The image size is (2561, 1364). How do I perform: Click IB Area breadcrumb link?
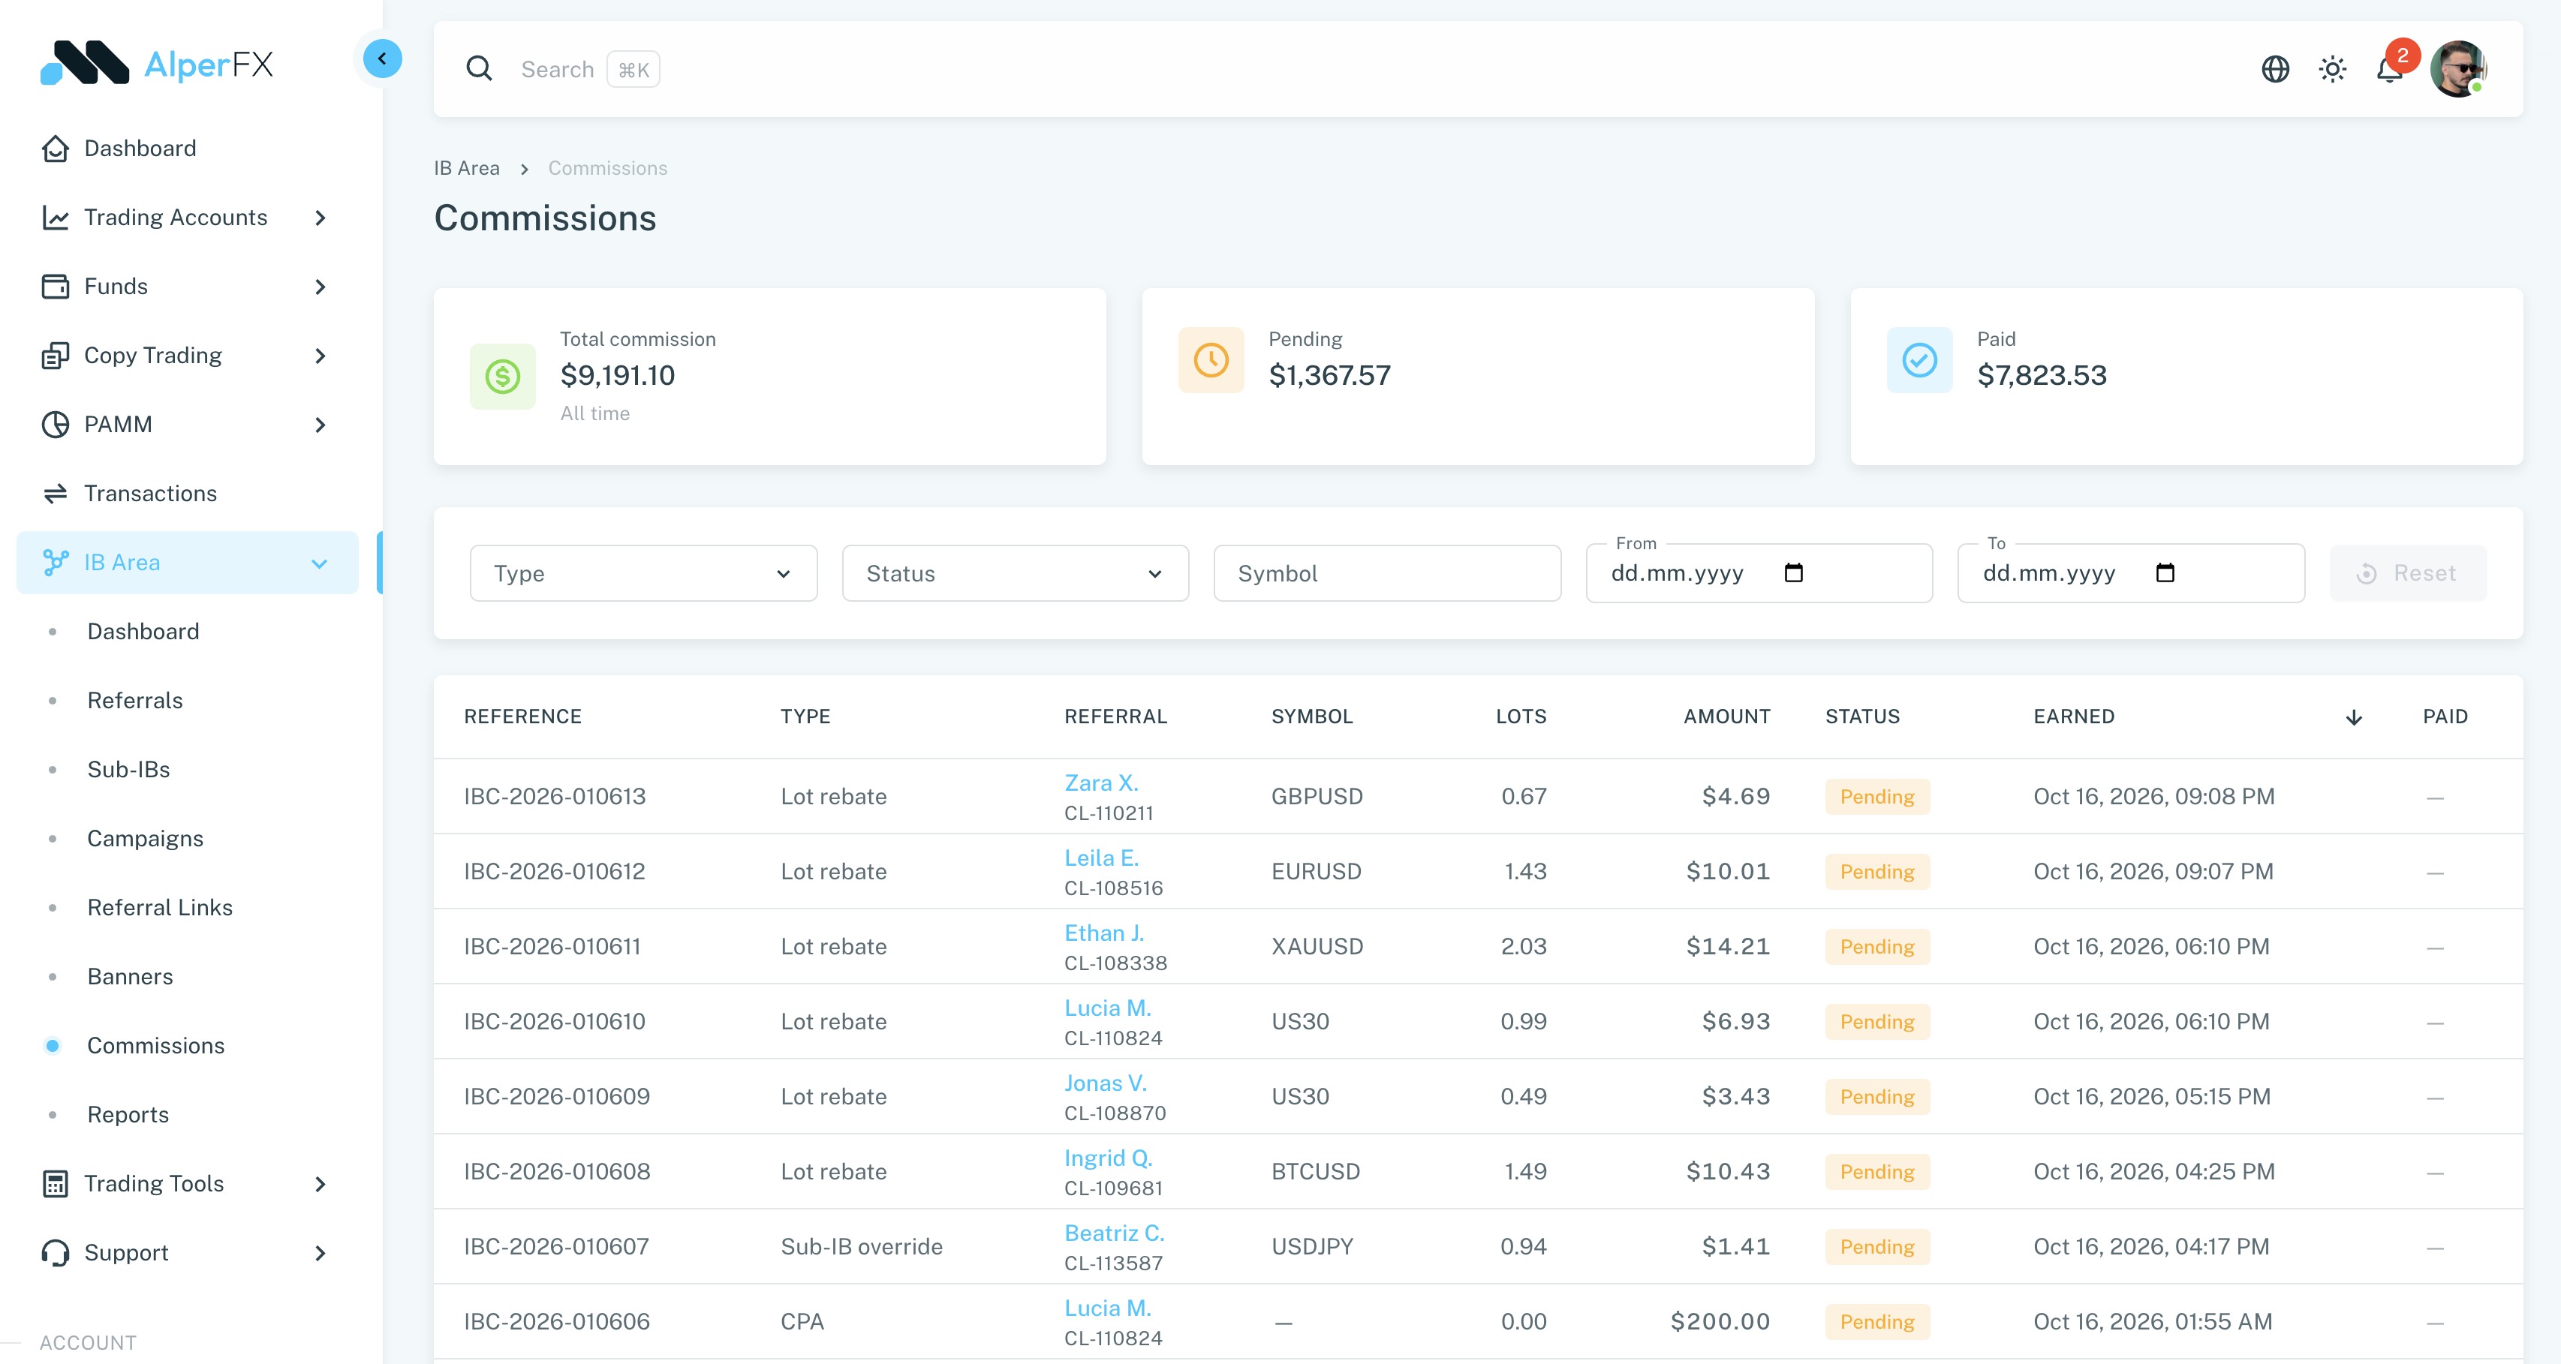(466, 168)
